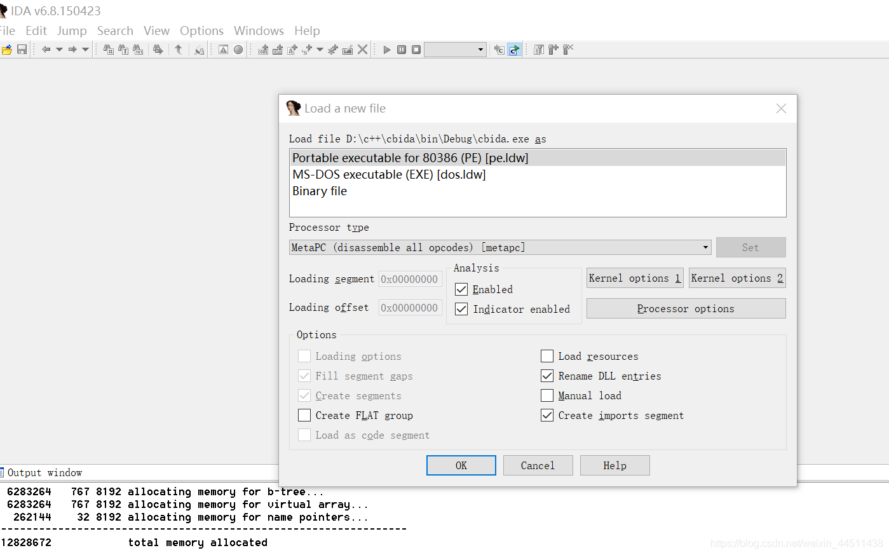Click the jump forward arrow icon
Screen dimensions: 889x555
pos(72,50)
